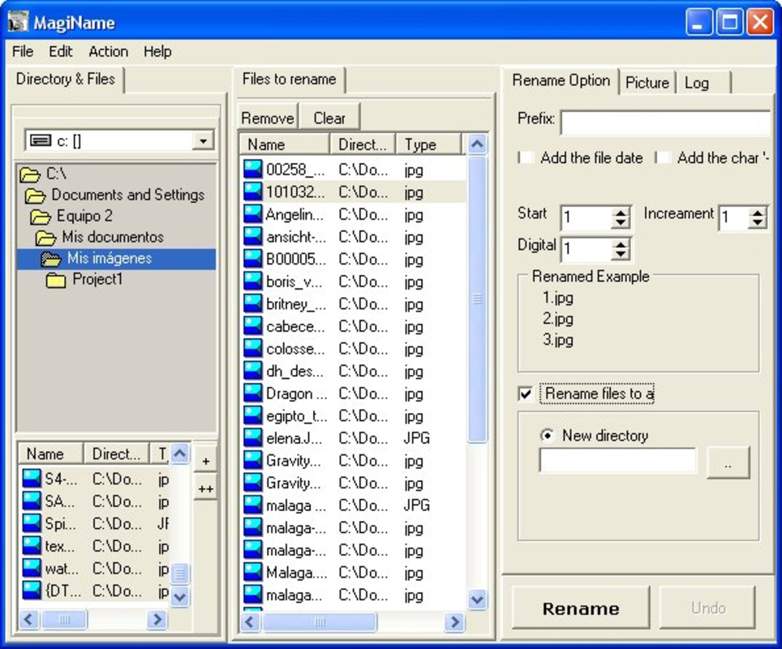This screenshot has height=649, width=782.
Task: Add all files with ++ button
Action: [205, 489]
